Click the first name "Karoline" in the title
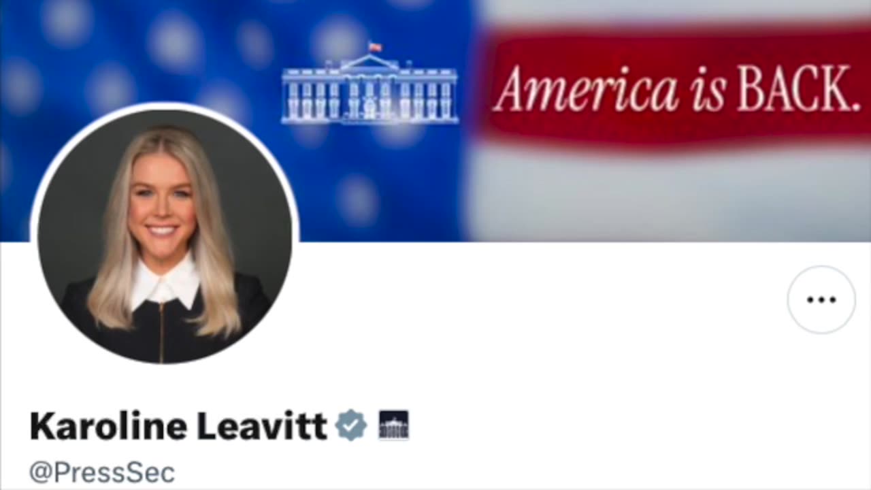Viewport: 871px width, 490px height. [x=108, y=426]
